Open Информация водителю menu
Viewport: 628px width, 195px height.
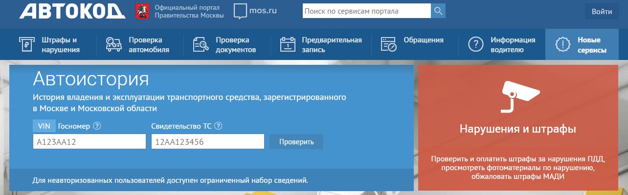pos(513,45)
